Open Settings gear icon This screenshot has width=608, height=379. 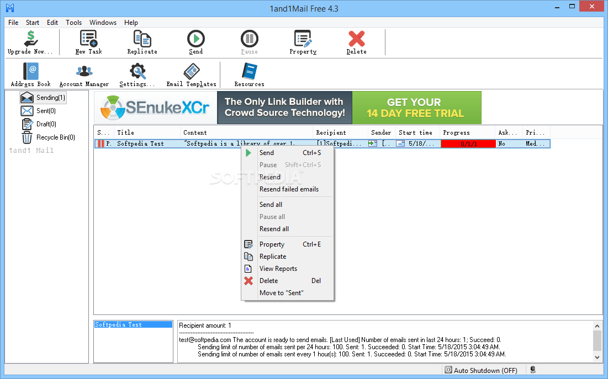point(138,75)
